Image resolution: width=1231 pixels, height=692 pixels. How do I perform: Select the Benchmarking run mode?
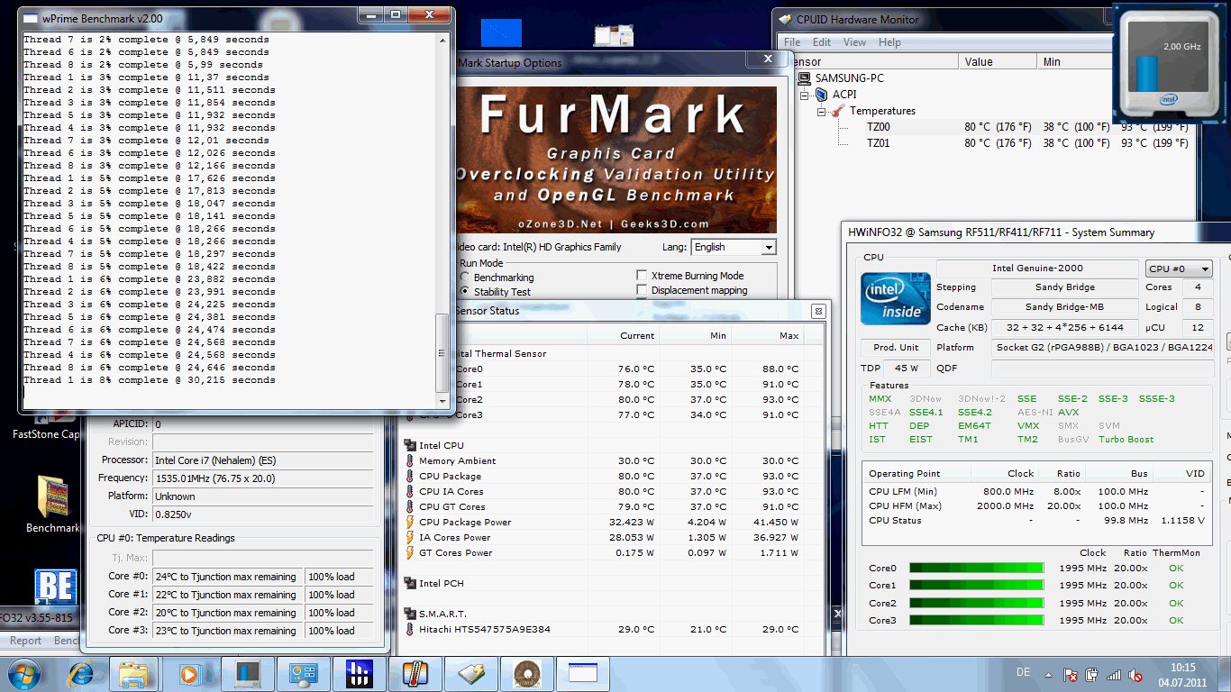pos(465,278)
